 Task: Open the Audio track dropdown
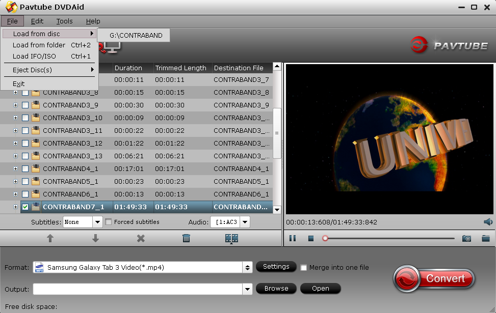pyautogui.click(x=245, y=222)
